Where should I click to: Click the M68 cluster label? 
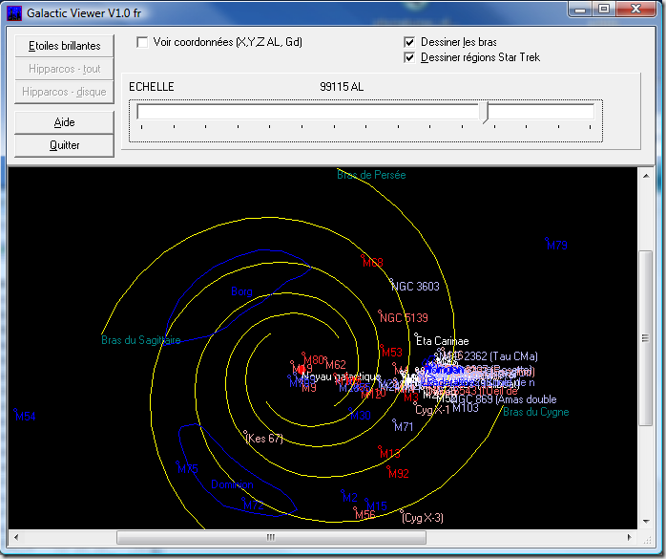372,263
